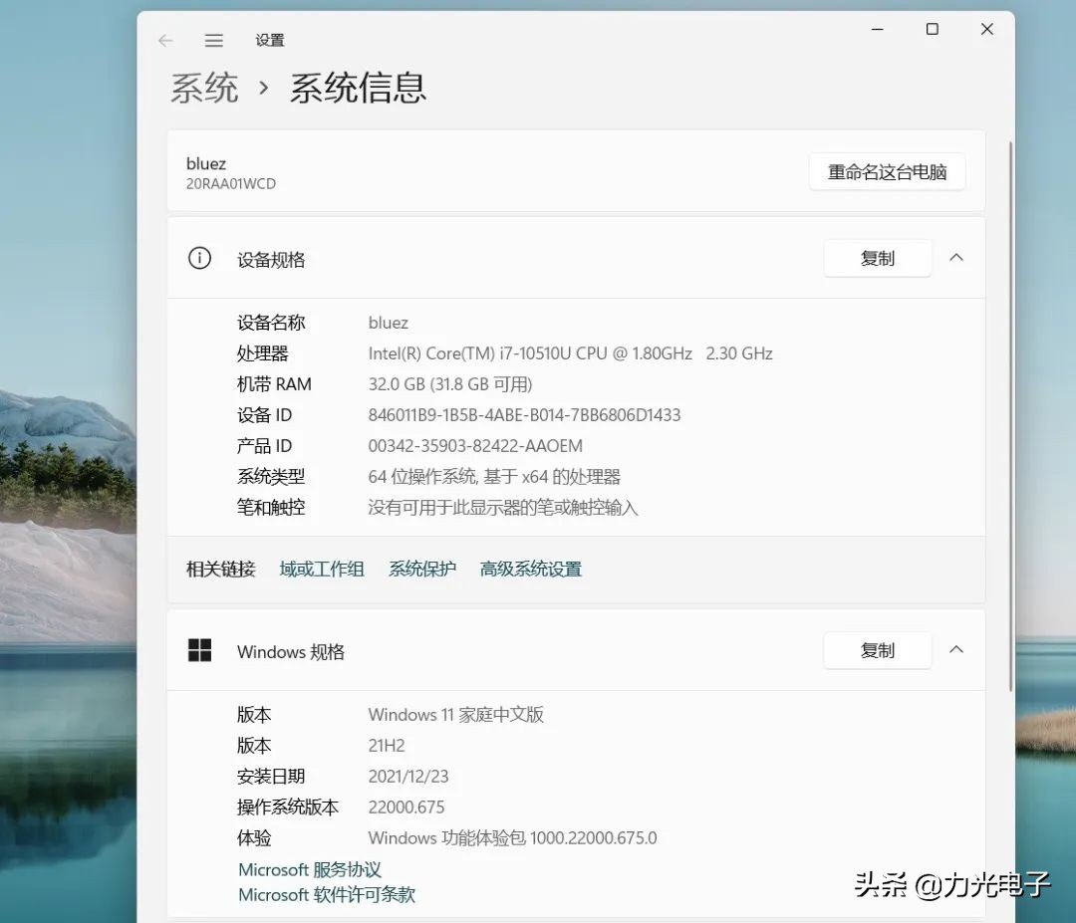Click the 操作系统版本 label
This screenshot has width=1076, height=923.
[x=288, y=808]
